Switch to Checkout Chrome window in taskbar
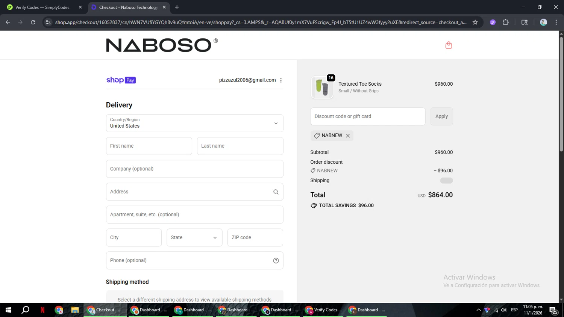This screenshot has height=317, width=564. point(105,310)
